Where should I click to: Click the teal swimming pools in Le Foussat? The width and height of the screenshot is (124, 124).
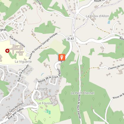point(48,112)
